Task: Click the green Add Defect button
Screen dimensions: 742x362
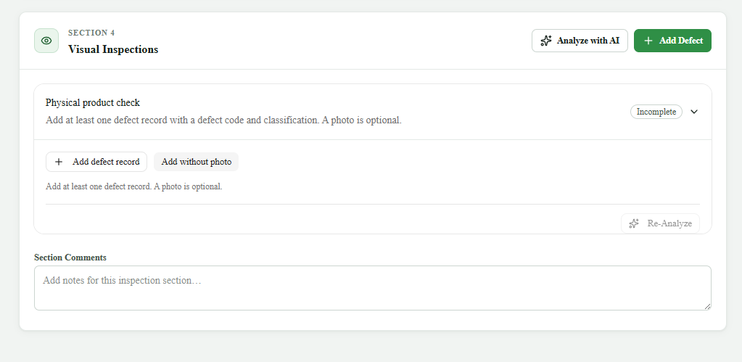Action: coord(672,41)
